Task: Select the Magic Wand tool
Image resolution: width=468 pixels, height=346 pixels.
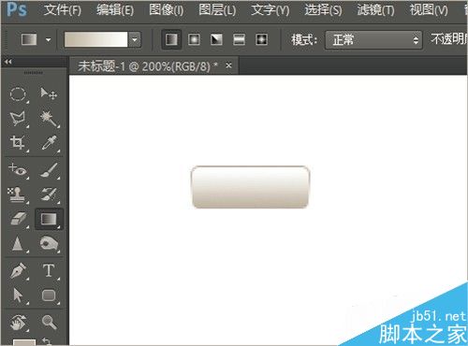Action: click(x=49, y=119)
